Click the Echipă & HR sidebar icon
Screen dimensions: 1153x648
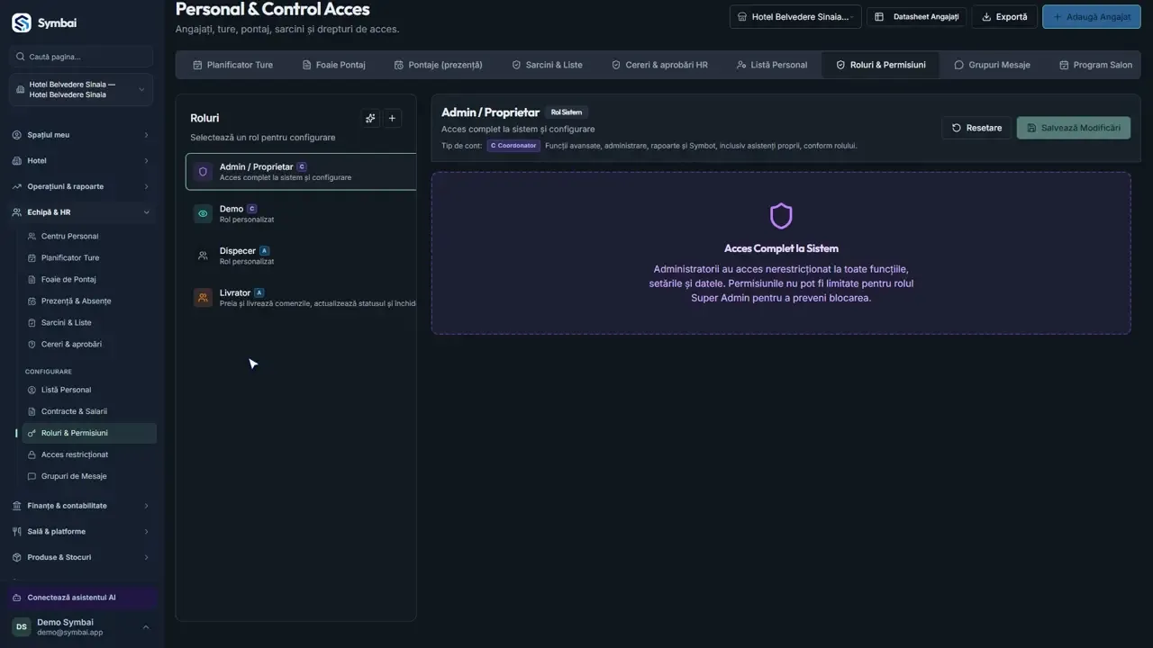[17, 212]
